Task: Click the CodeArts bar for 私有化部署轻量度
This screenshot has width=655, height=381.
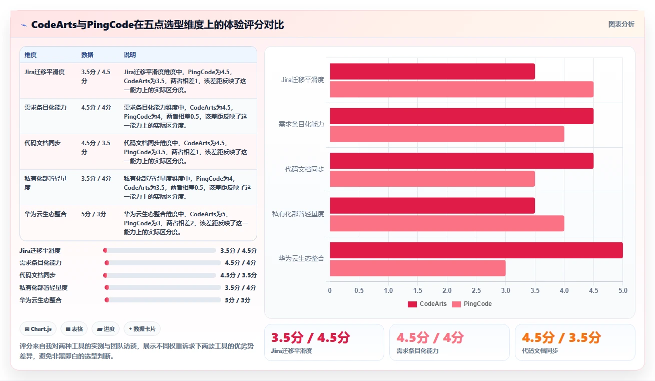Action: point(432,205)
